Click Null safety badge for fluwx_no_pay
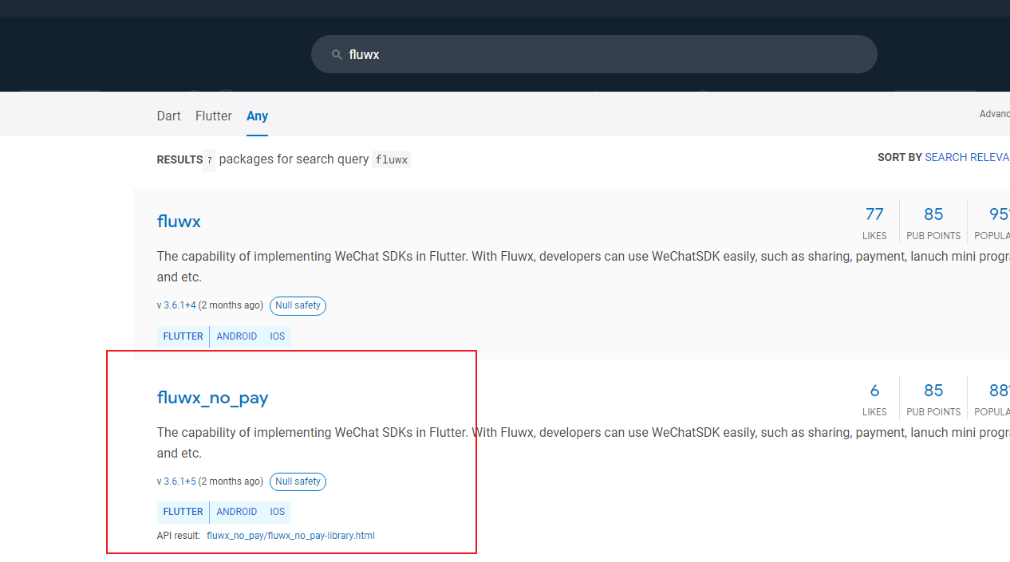The width and height of the screenshot is (1010, 562). [x=298, y=481]
